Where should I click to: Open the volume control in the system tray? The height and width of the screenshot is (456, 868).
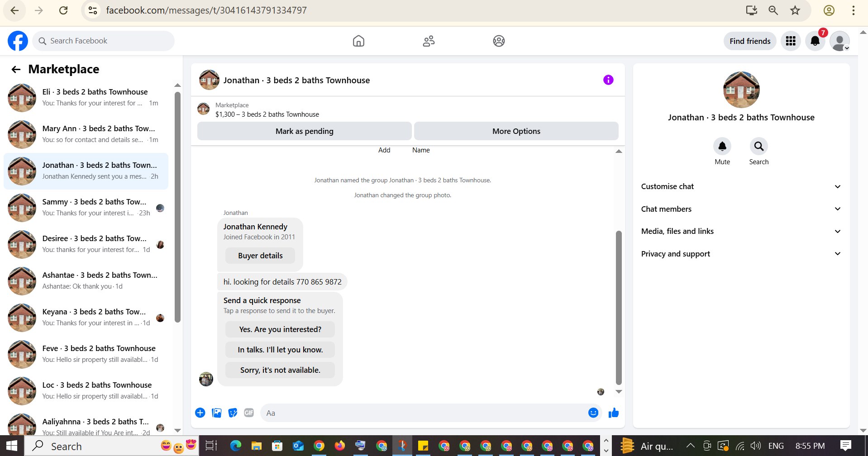tap(755, 446)
